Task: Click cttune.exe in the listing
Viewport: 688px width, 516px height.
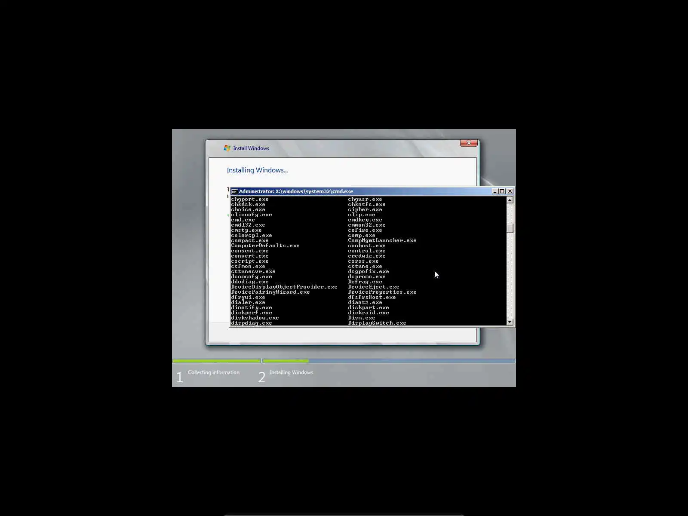Action: coord(365,266)
